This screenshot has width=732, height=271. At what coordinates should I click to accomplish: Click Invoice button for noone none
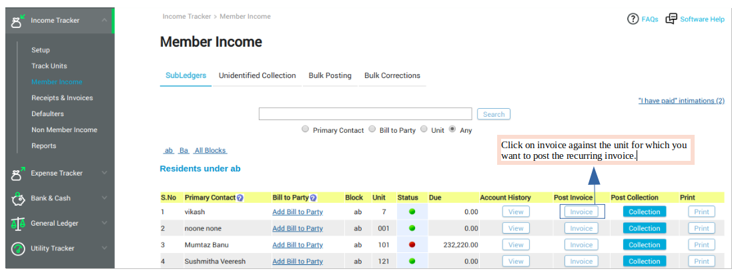pyautogui.click(x=581, y=228)
